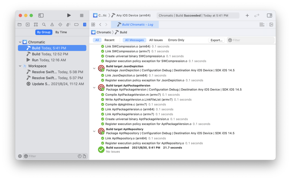
Task: Select the Build Chromatic - Log tab
Action: pos(135,25)
